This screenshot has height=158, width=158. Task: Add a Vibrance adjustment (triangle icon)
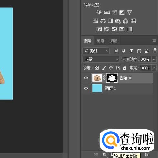coord(129,13)
